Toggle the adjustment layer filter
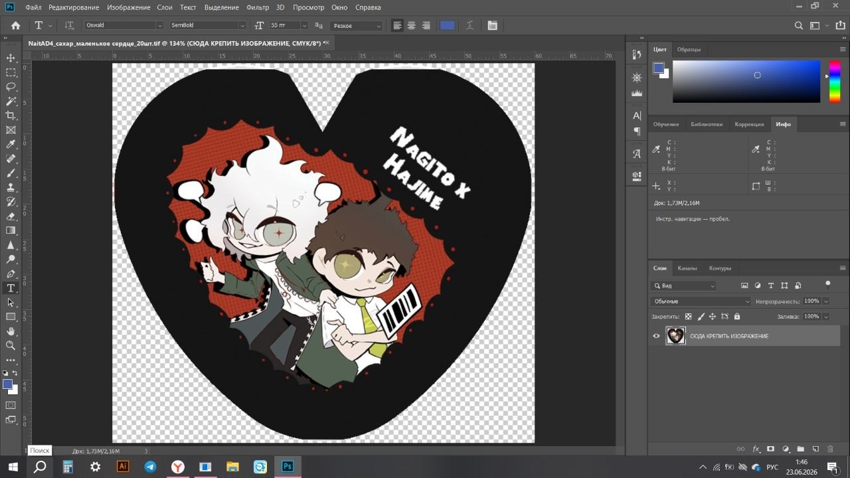Viewport: 850px width, 478px height. [x=758, y=286]
